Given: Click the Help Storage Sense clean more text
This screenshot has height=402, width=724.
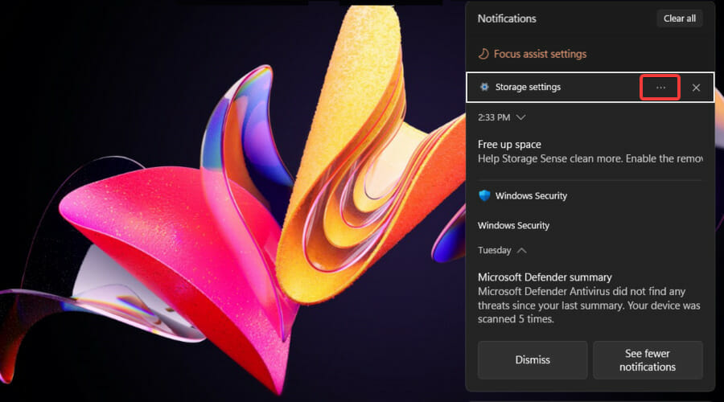Looking at the screenshot, I should pos(589,159).
